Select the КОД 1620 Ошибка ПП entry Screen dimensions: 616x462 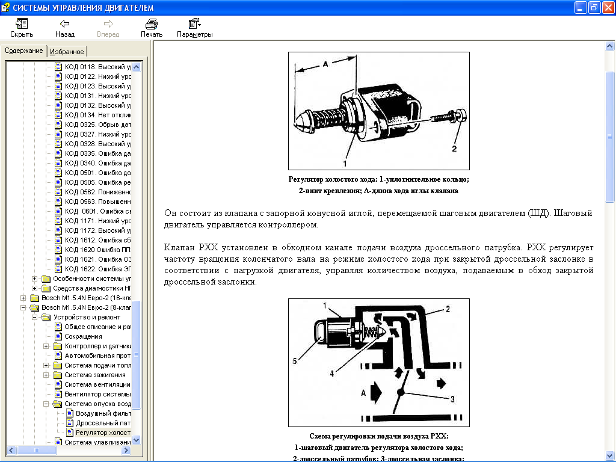(x=98, y=250)
